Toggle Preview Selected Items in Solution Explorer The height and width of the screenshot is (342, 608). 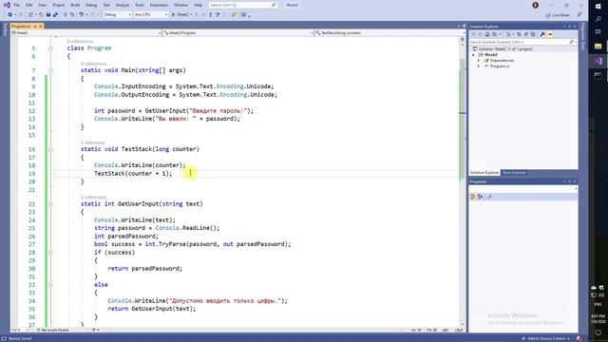click(x=549, y=34)
